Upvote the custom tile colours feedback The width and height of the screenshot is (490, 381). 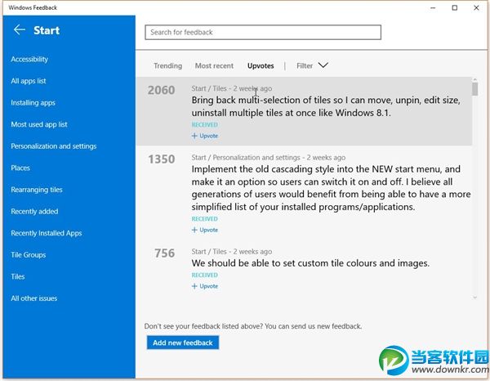(x=205, y=286)
